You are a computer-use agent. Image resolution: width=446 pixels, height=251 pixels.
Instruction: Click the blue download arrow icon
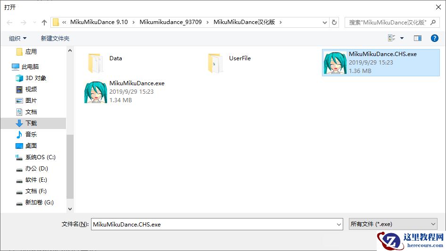19,123
